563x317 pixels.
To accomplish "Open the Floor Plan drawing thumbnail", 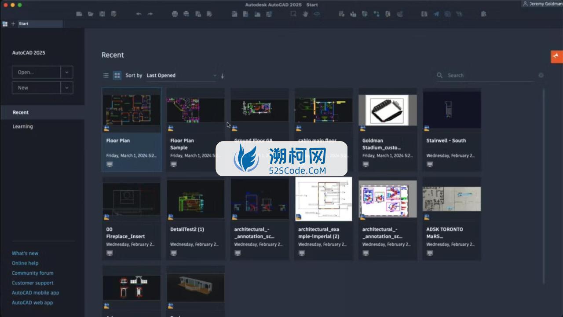I will (132, 110).
